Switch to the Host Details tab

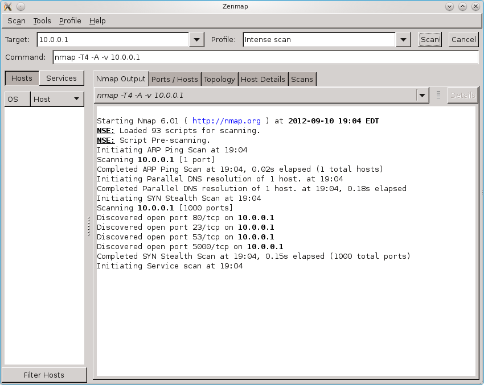pyautogui.click(x=263, y=79)
